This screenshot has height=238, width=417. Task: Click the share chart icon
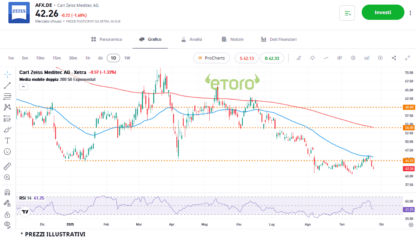pyautogui.click(x=394, y=58)
